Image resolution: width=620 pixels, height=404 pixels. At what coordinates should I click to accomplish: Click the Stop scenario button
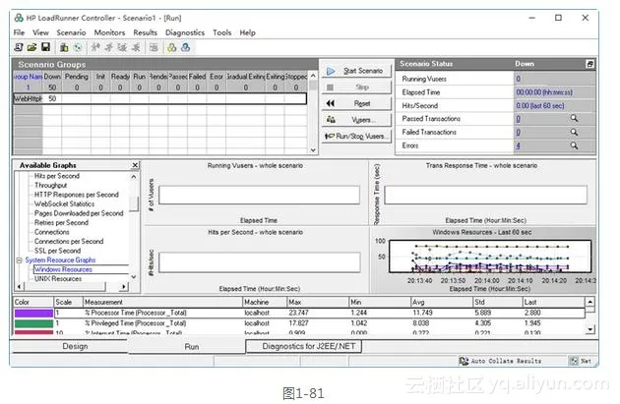click(x=356, y=87)
